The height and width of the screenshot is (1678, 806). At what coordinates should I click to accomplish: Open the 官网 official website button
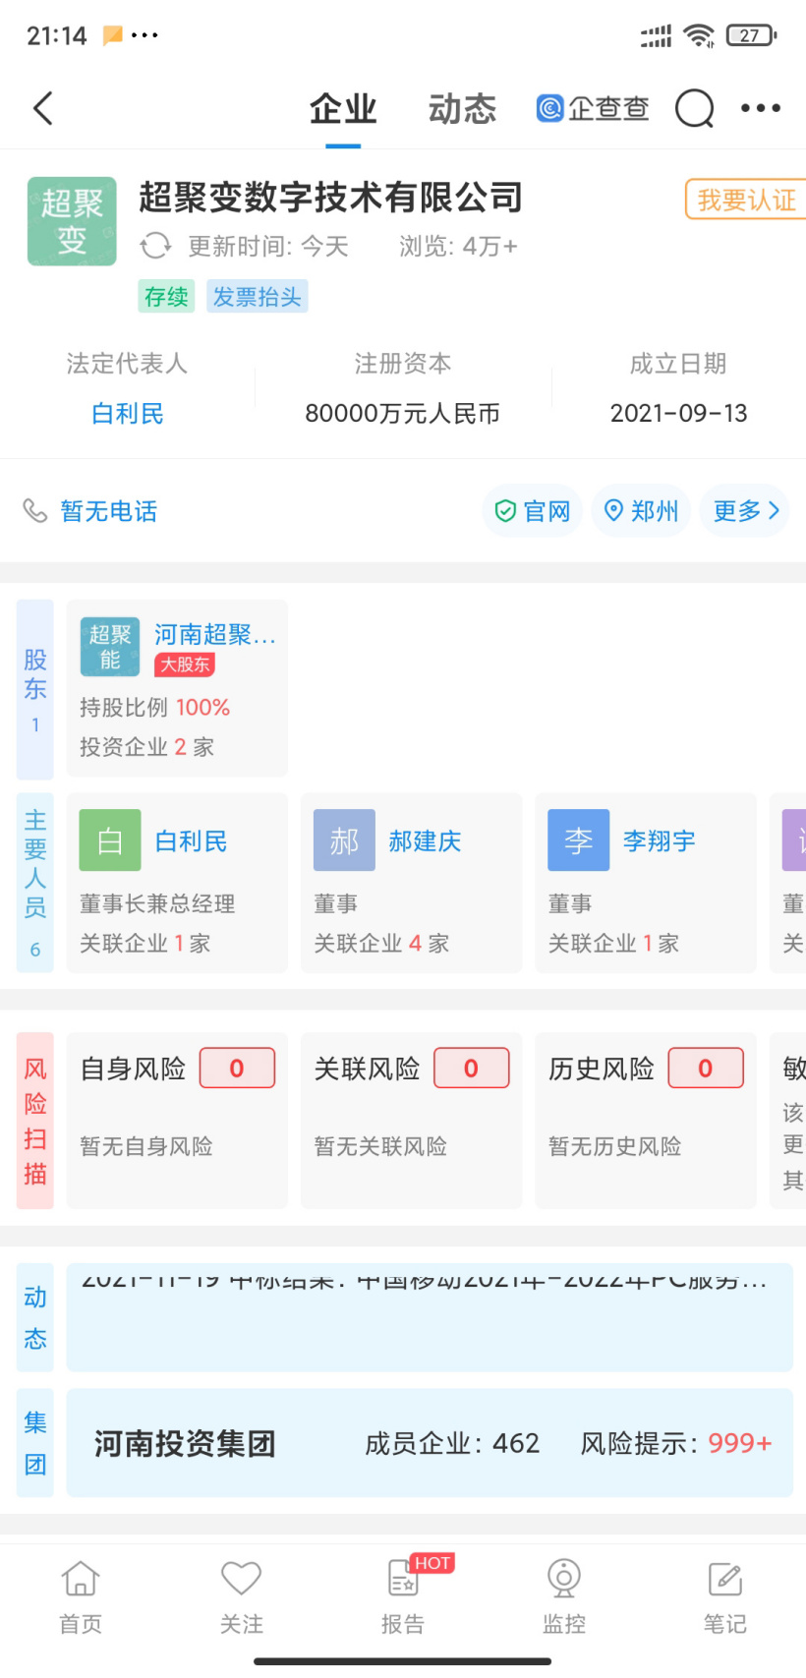(x=533, y=511)
